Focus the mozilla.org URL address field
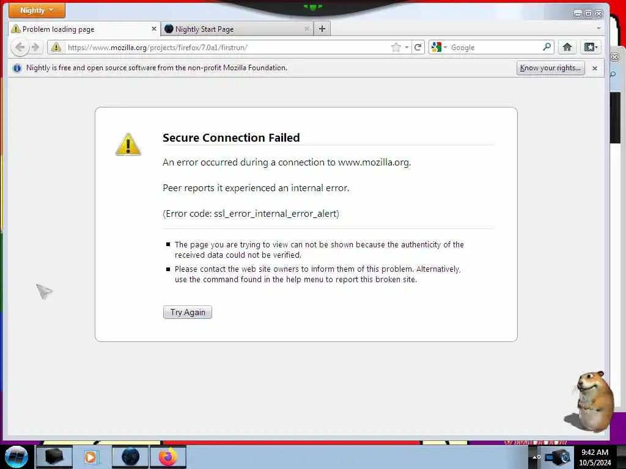 pyautogui.click(x=227, y=48)
